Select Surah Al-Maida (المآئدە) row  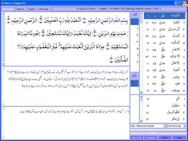(x=165, y=43)
